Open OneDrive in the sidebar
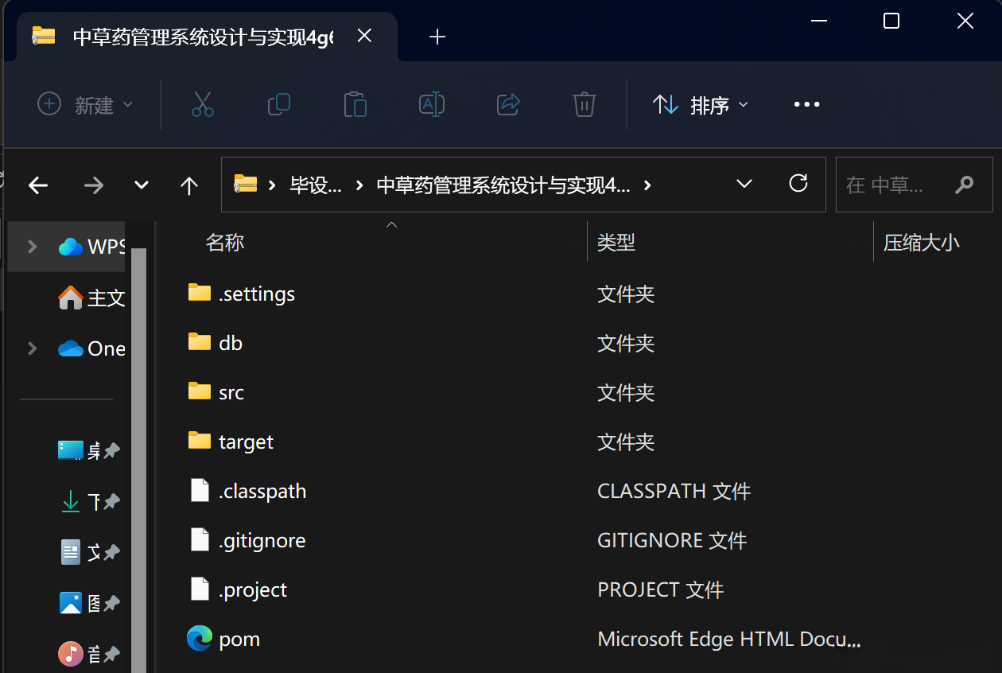1002x673 pixels. coord(91,348)
